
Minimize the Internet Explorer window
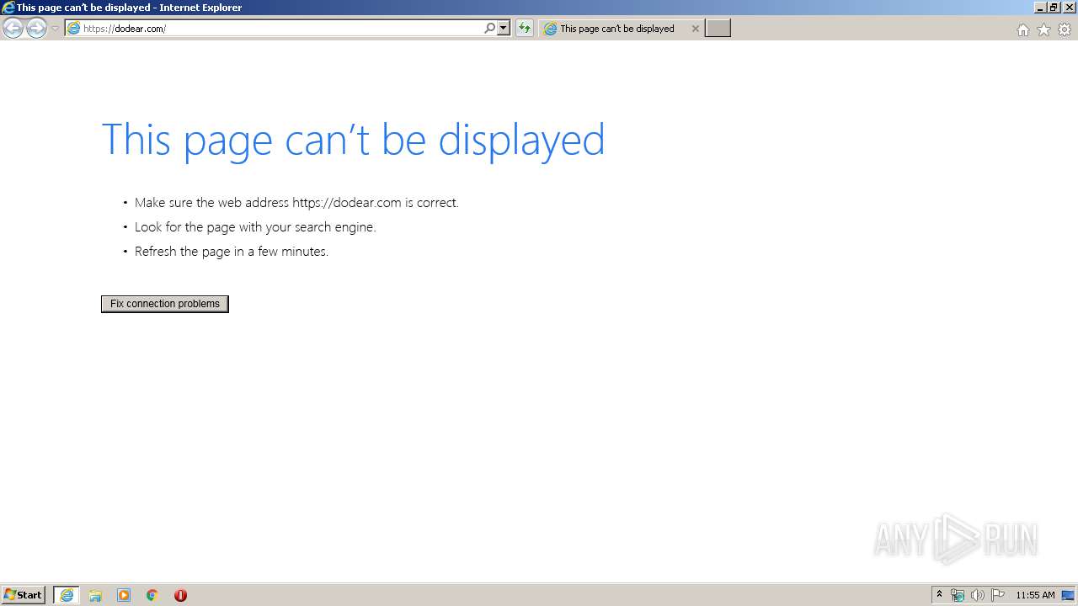coord(1040,8)
